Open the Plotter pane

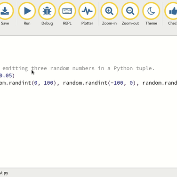point(87,14)
